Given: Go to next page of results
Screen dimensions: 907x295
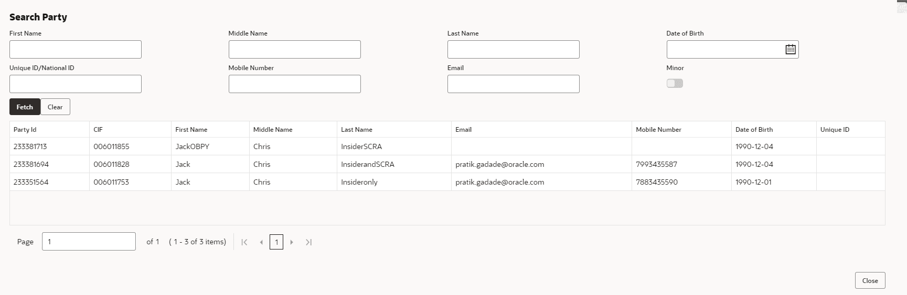Looking at the screenshot, I should click(292, 242).
